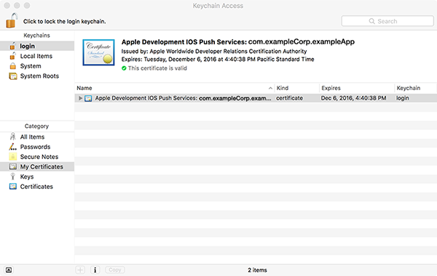Click the '2 items' status text

pos(257,270)
